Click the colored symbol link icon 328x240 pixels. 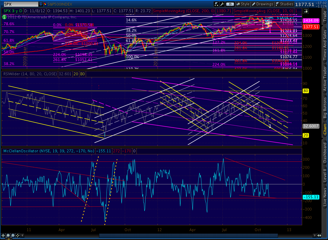pyautogui.click(x=45, y=4)
